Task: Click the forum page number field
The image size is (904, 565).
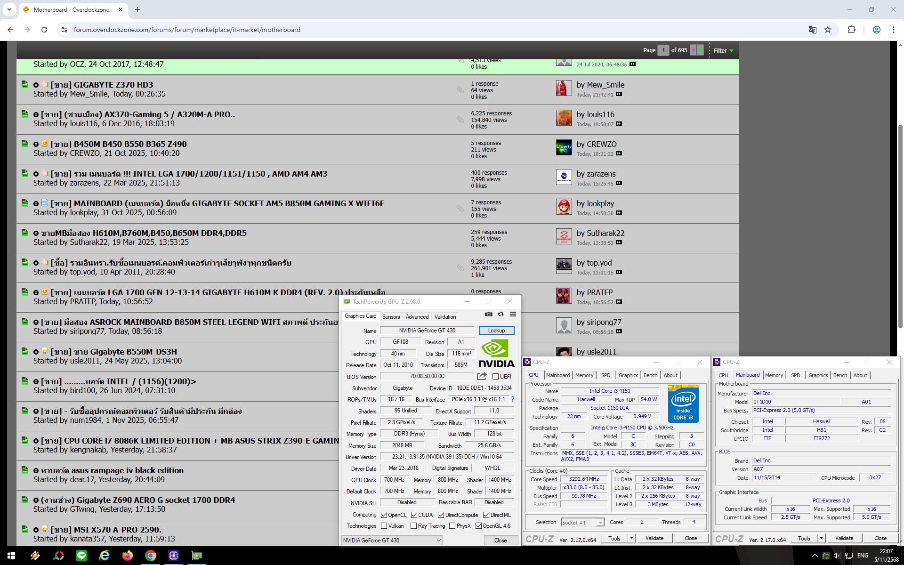Action: point(663,50)
